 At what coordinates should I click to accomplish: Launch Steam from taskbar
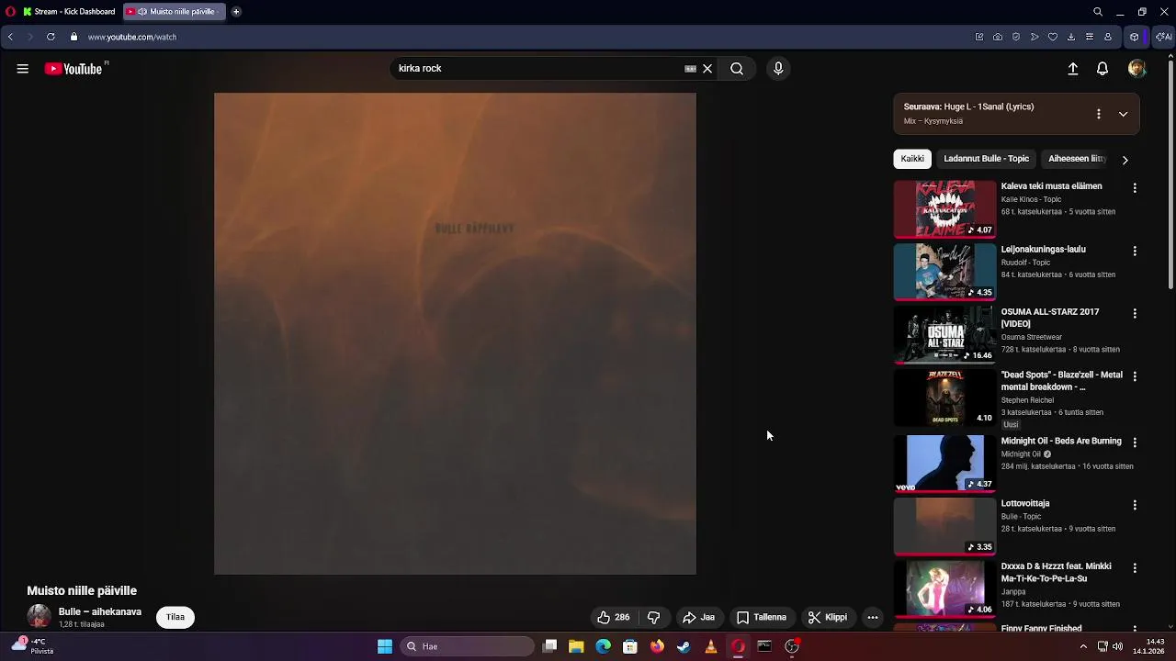pos(684,646)
